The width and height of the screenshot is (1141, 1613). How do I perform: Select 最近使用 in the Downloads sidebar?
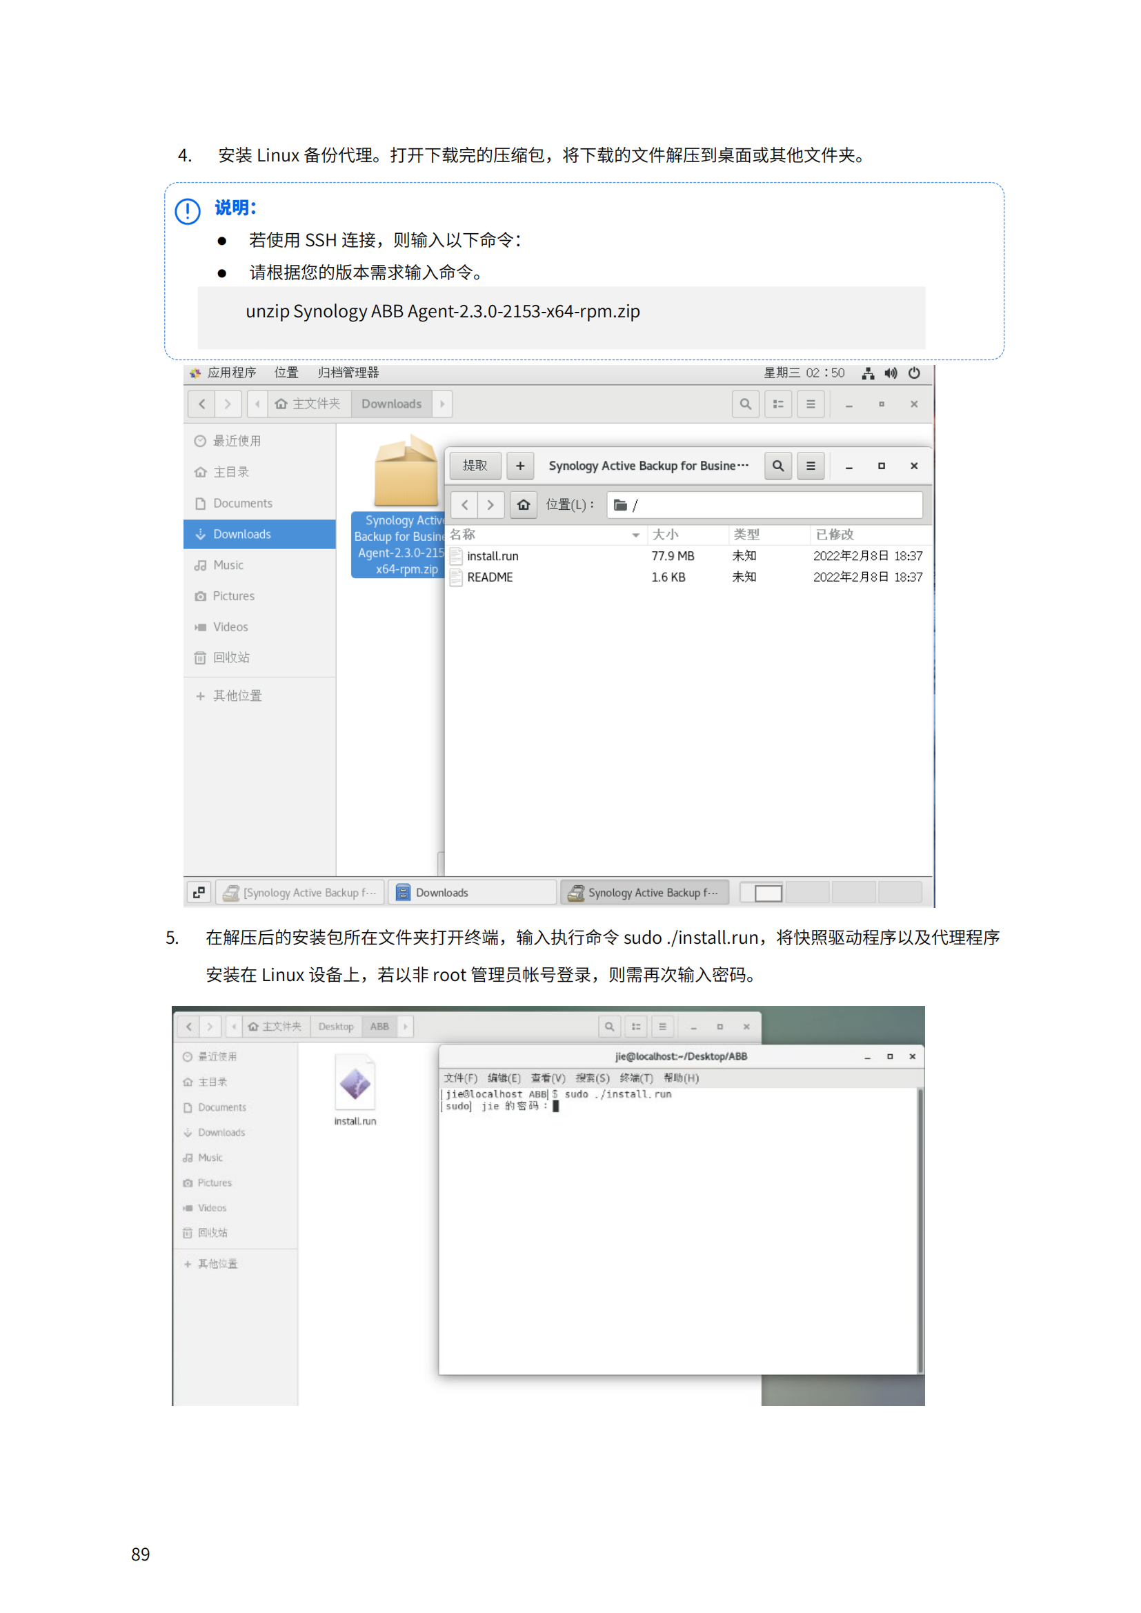point(259,441)
